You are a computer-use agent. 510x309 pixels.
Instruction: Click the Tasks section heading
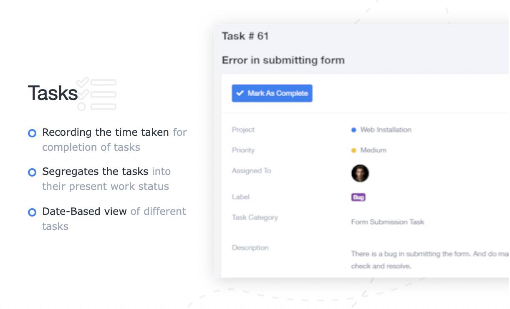click(x=53, y=93)
